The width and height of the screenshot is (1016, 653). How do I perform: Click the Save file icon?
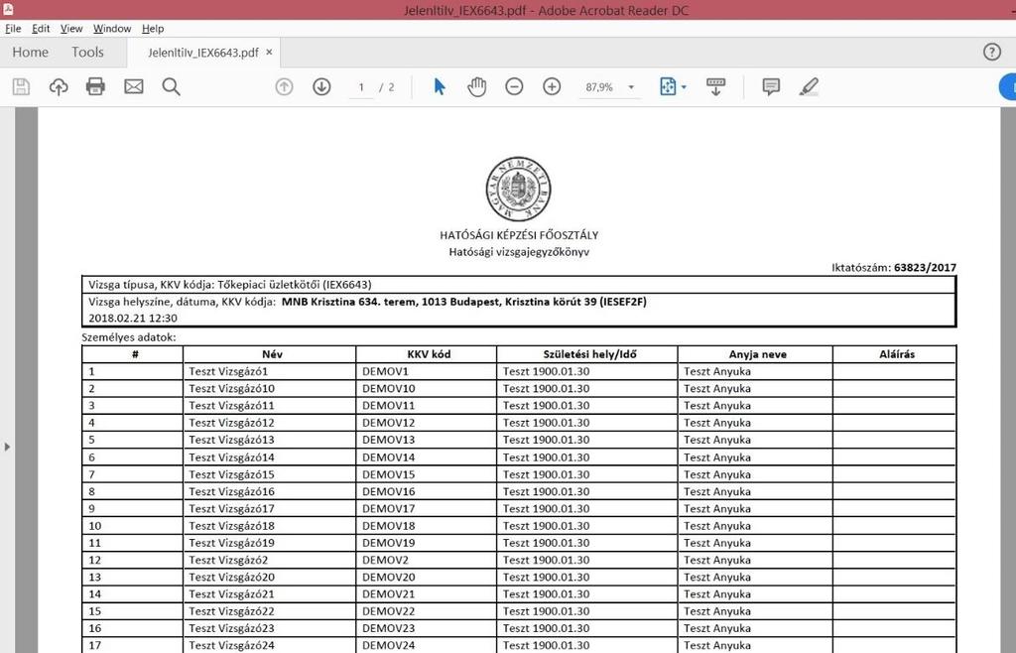[21, 86]
